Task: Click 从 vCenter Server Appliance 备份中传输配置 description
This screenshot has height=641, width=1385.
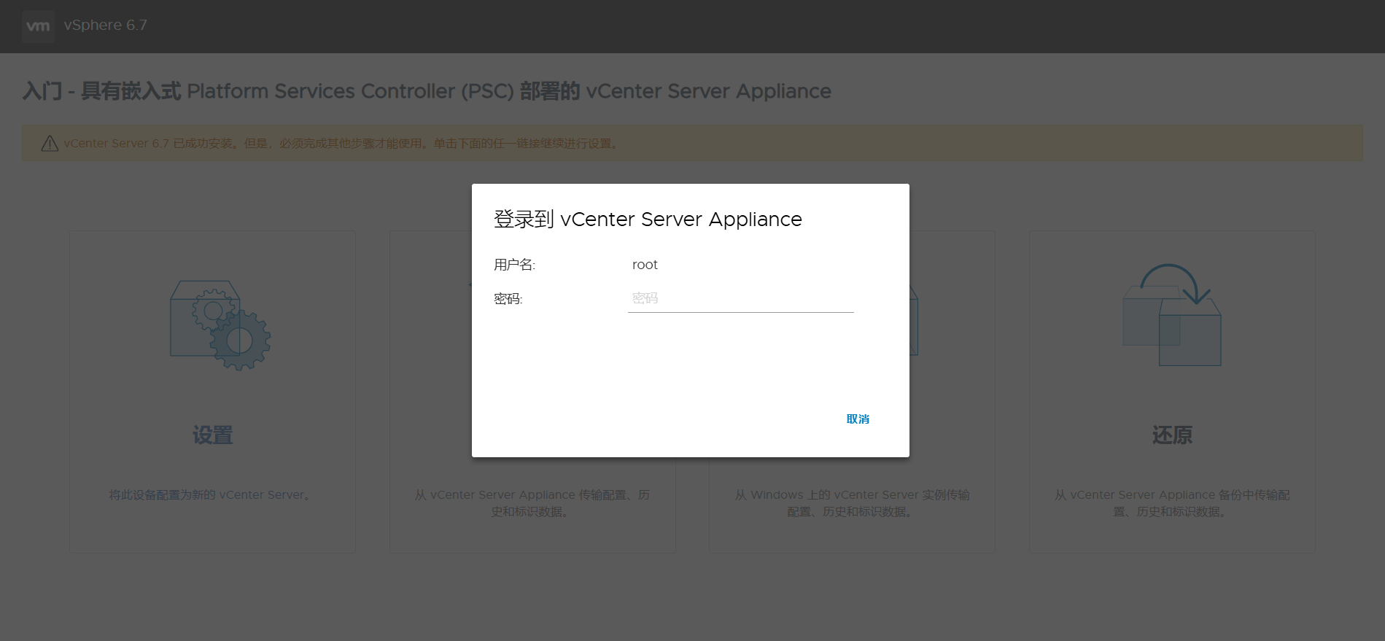Action: [1172, 503]
